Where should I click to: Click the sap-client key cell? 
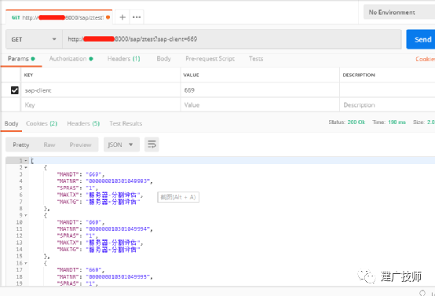click(101, 90)
